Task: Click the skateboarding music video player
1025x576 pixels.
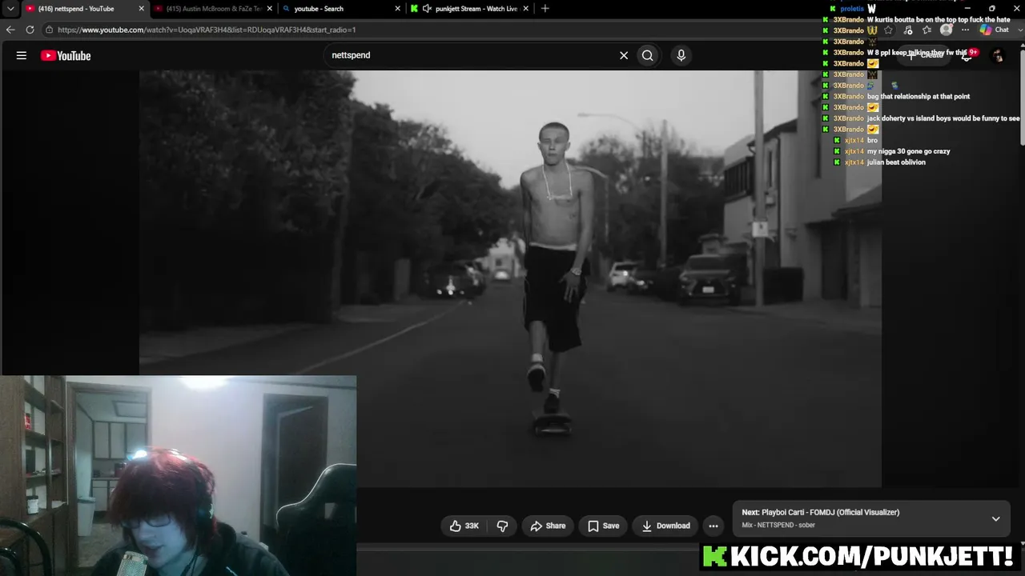Action: click(x=510, y=278)
